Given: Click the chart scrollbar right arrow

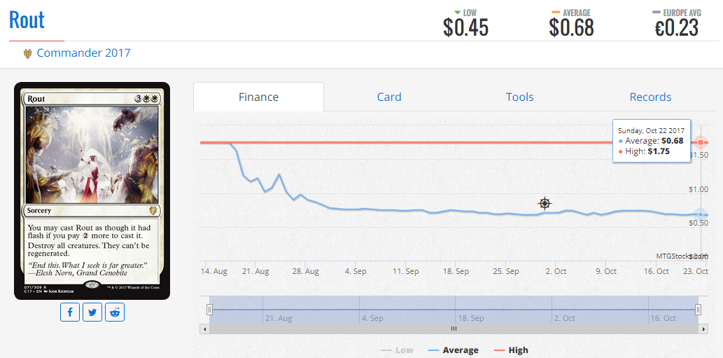Looking at the screenshot, I should pos(703,329).
